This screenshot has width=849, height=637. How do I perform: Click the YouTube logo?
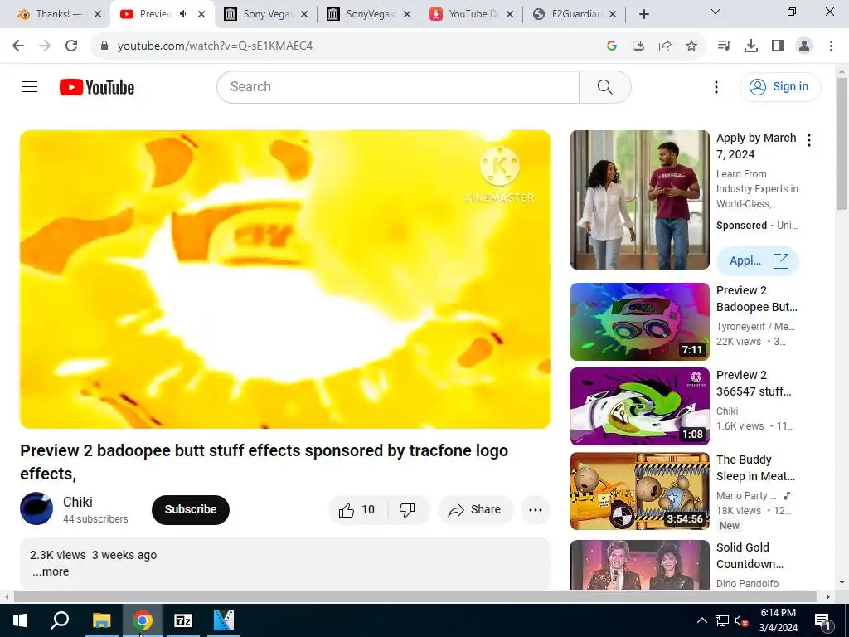(x=97, y=87)
